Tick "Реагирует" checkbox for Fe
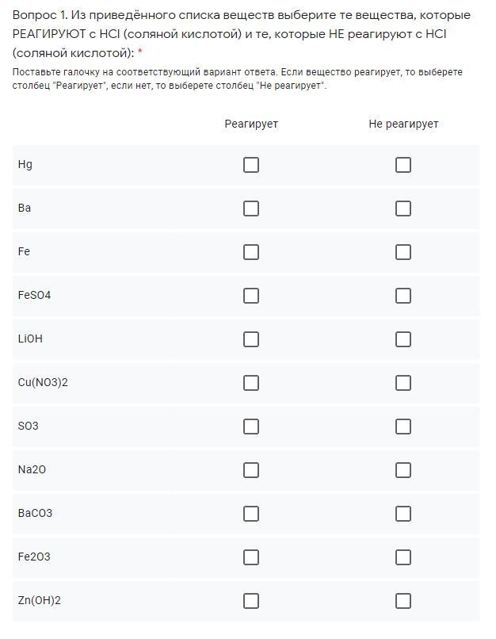The height and width of the screenshot is (639, 496). pos(251,252)
